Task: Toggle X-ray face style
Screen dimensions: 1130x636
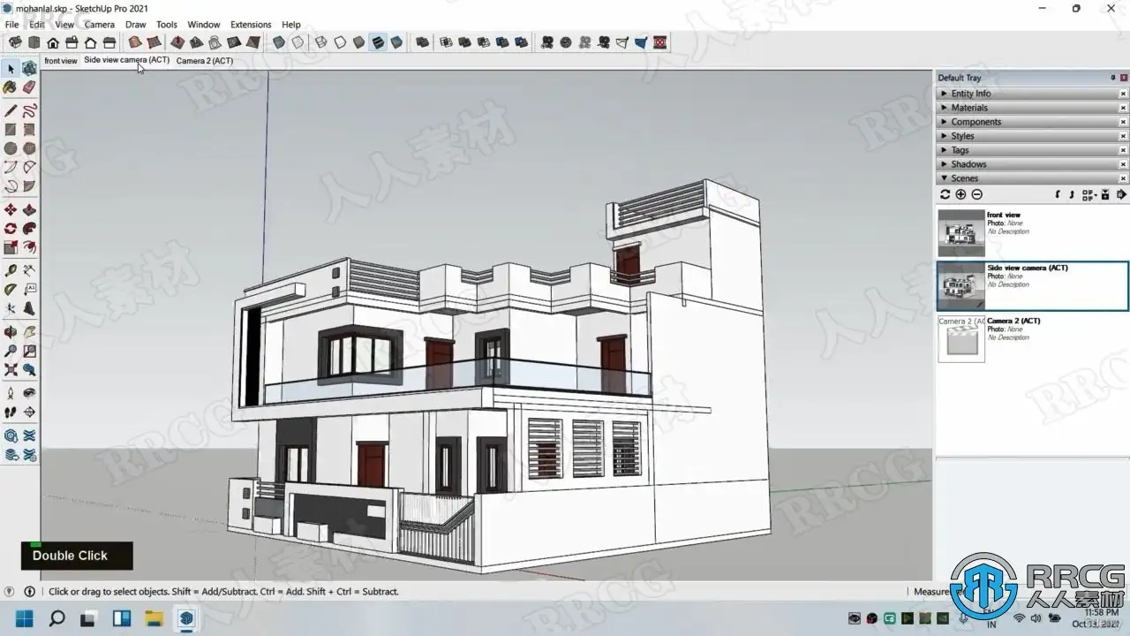Action: pos(279,42)
